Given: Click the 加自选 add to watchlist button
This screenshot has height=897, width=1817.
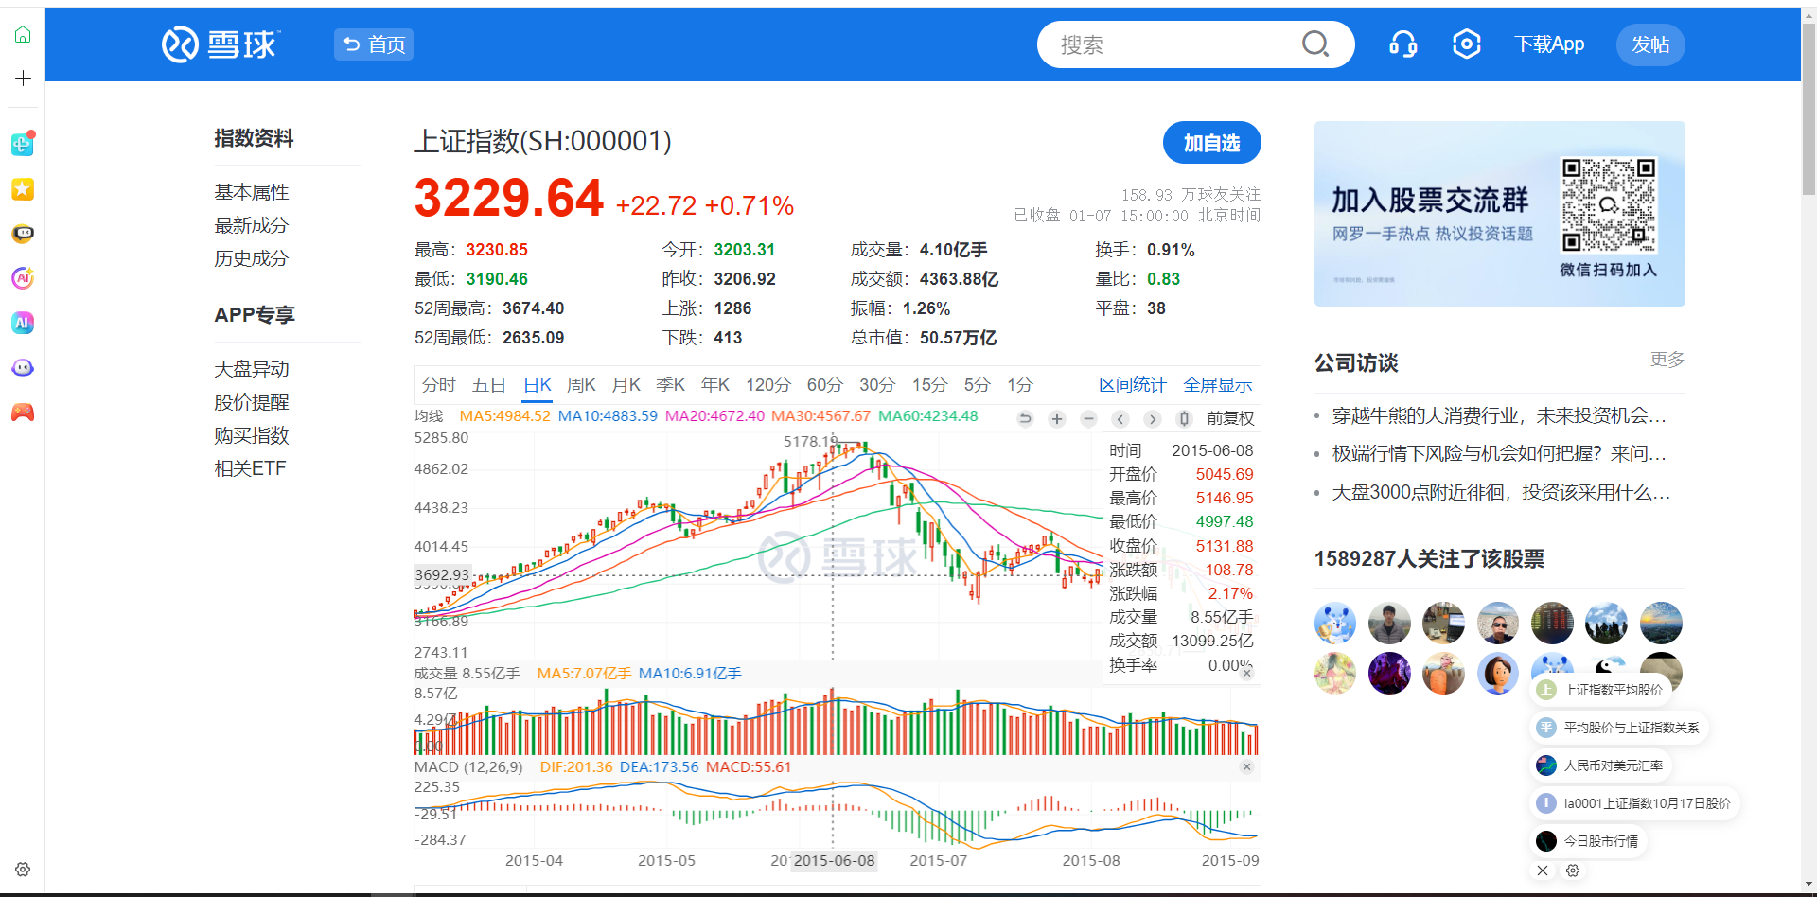Looking at the screenshot, I should point(1212,143).
